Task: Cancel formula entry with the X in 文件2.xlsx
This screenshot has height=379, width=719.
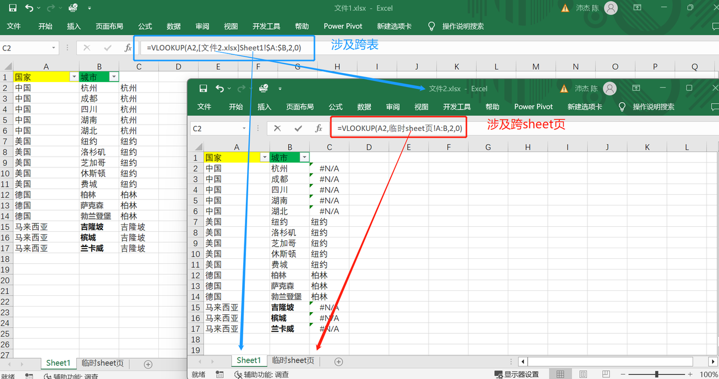Action: tap(277, 129)
